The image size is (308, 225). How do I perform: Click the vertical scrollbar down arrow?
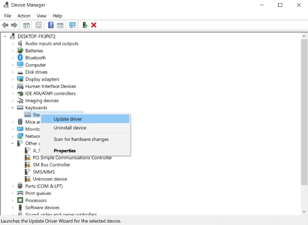pyautogui.click(x=304, y=211)
